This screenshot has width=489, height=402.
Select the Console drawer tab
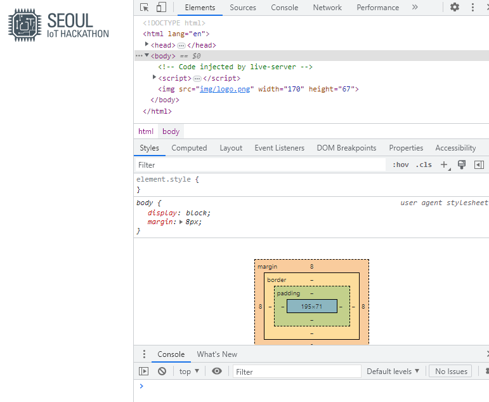pyautogui.click(x=171, y=354)
